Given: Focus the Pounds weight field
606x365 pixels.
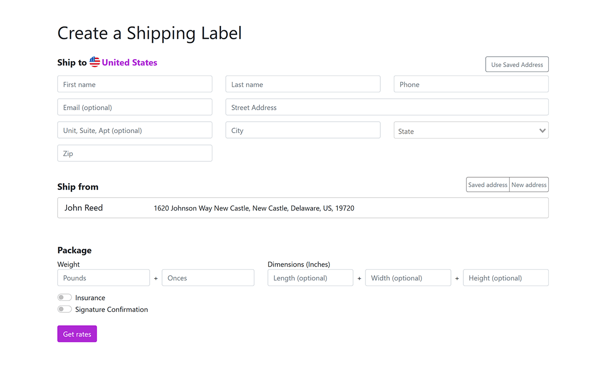Looking at the screenshot, I should [103, 278].
